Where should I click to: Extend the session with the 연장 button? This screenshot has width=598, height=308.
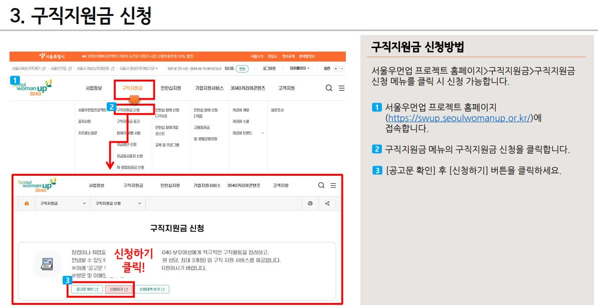pyautogui.click(x=242, y=69)
